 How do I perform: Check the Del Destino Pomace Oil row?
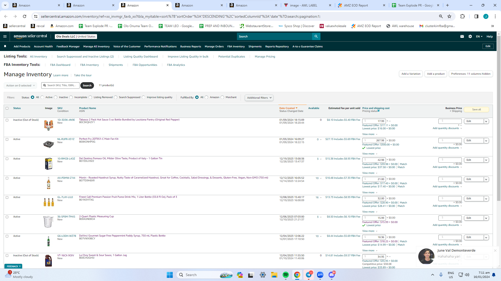pyautogui.click(x=7, y=159)
